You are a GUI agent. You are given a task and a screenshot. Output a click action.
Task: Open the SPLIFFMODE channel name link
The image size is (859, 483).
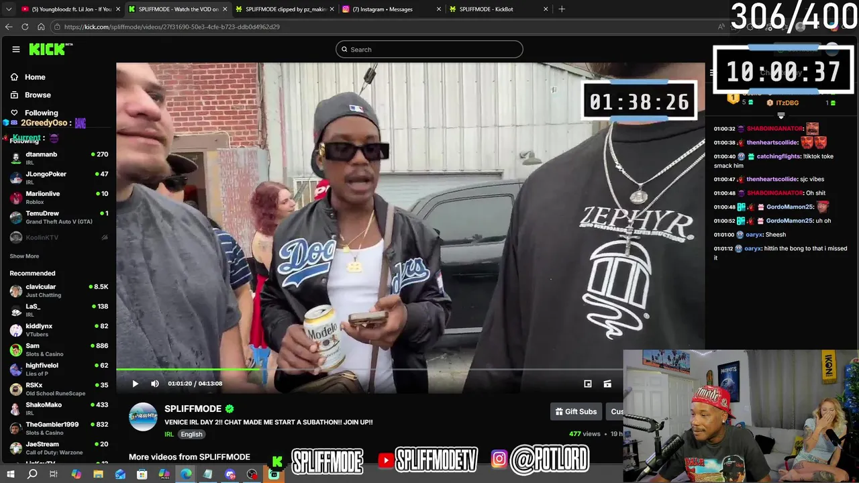pyautogui.click(x=193, y=409)
